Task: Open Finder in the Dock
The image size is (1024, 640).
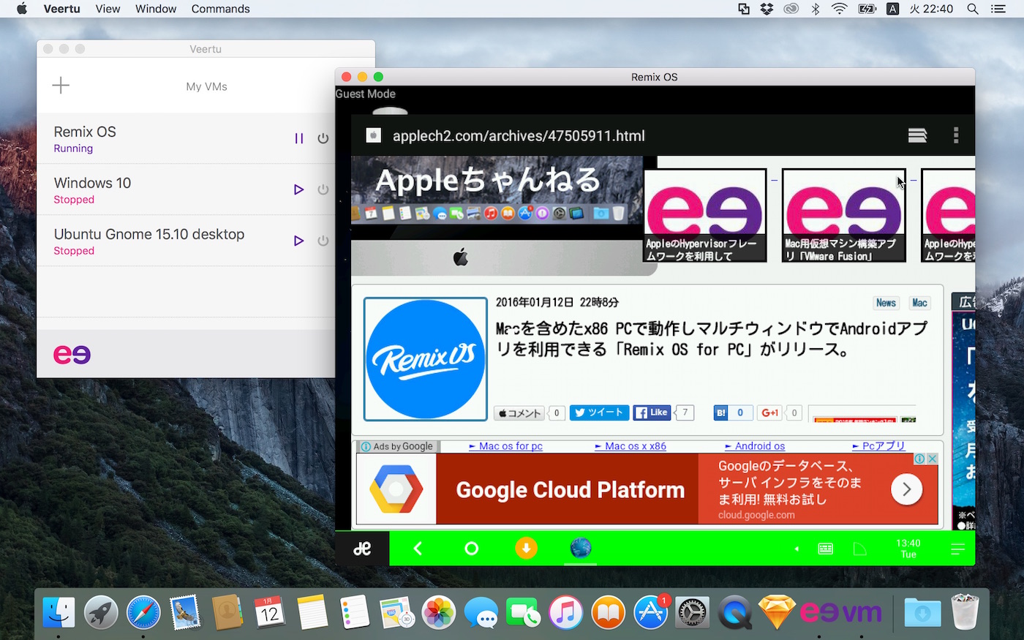Action: click(59, 612)
